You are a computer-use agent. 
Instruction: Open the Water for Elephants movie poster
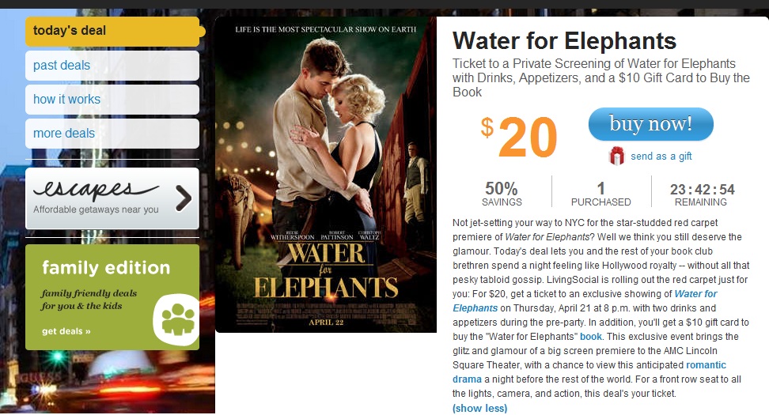(x=325, y=175)
